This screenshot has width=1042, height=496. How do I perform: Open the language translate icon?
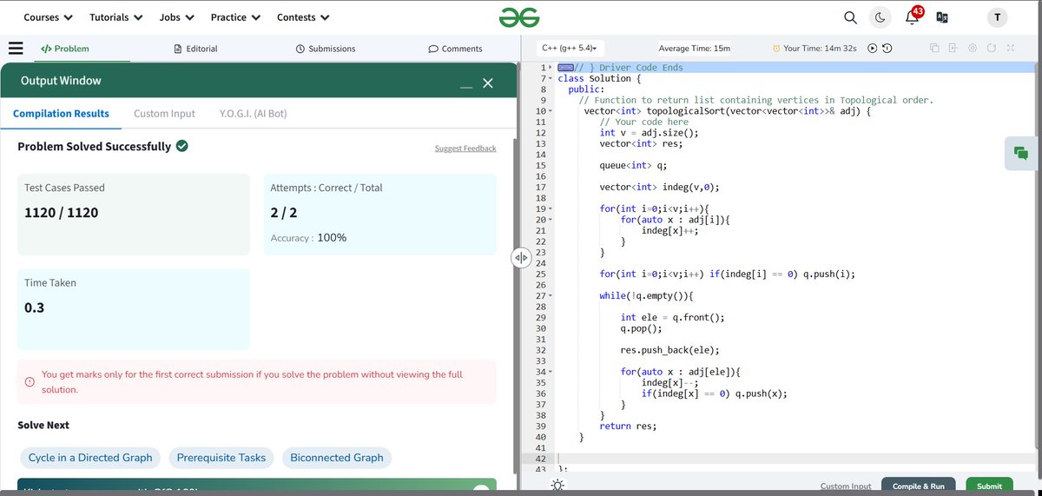pos(942,17)
